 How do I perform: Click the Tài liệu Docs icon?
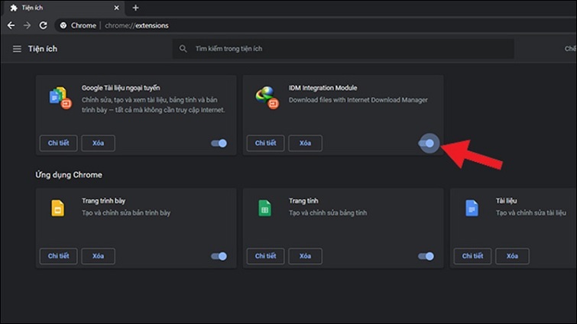coord(472,208)
